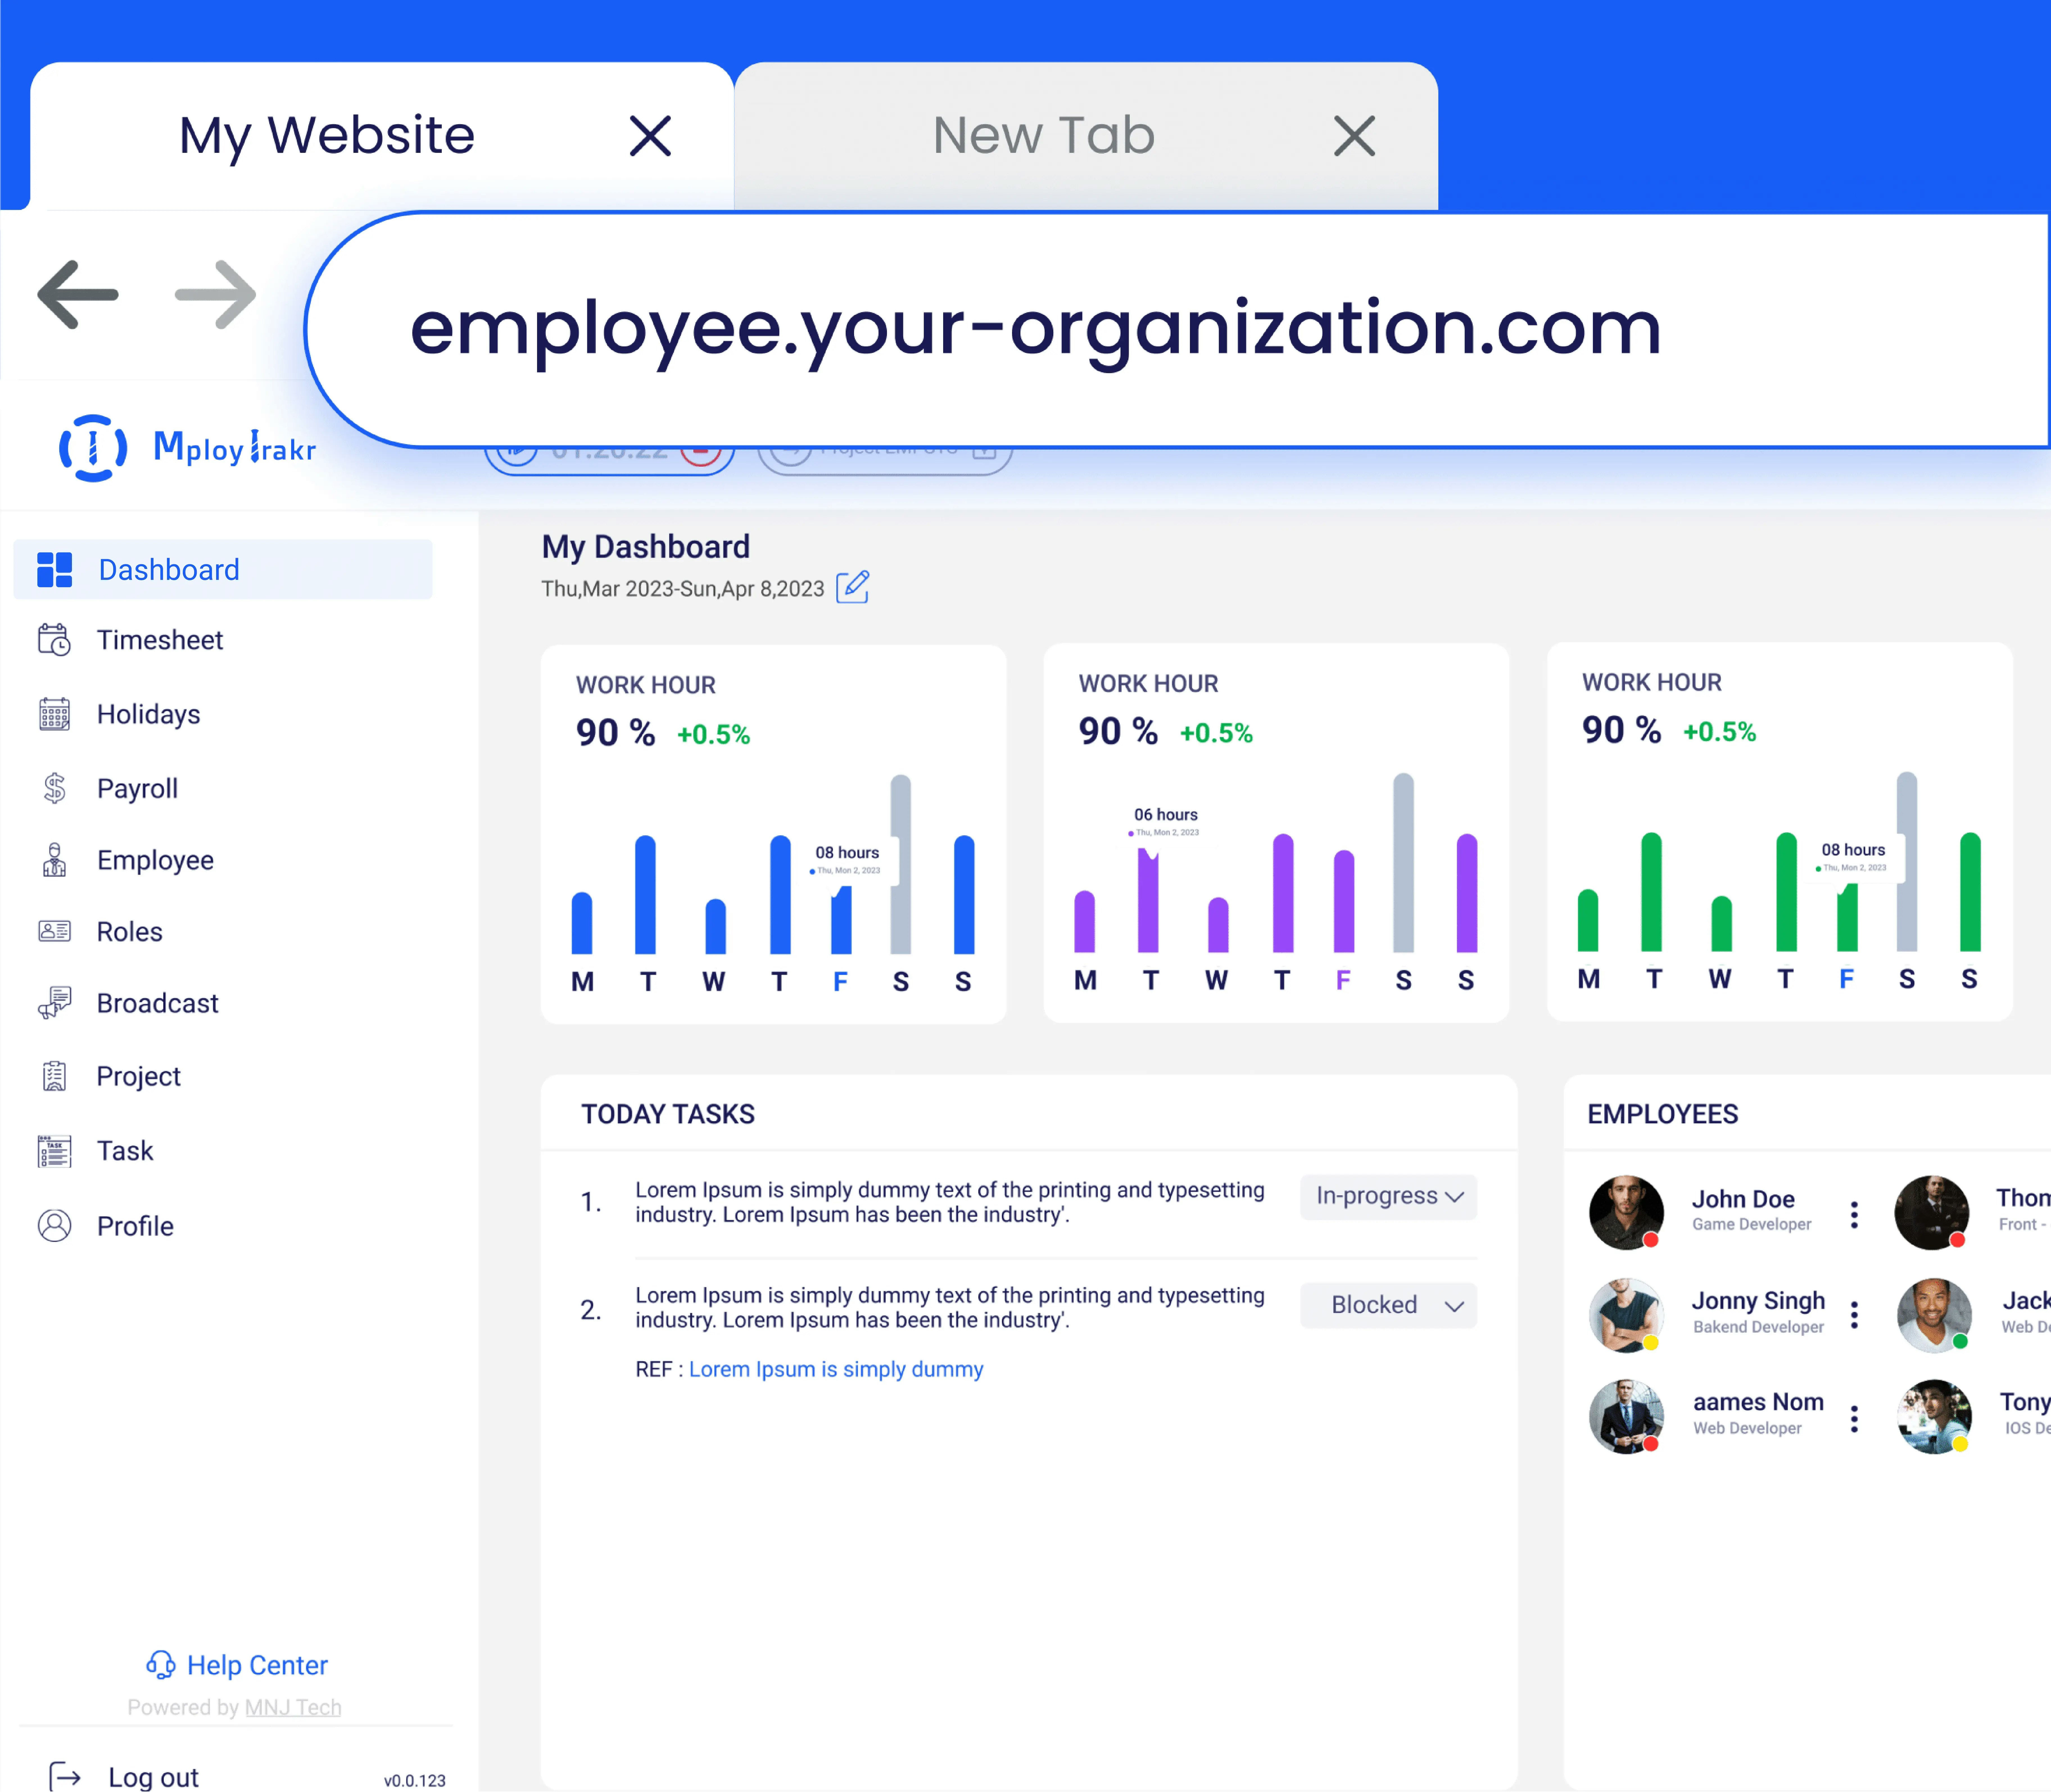Open Task menu item
This screenshot has width=2051, height=1792.
125,1151
